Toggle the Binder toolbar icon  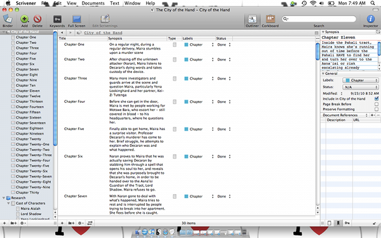(8, 19)
